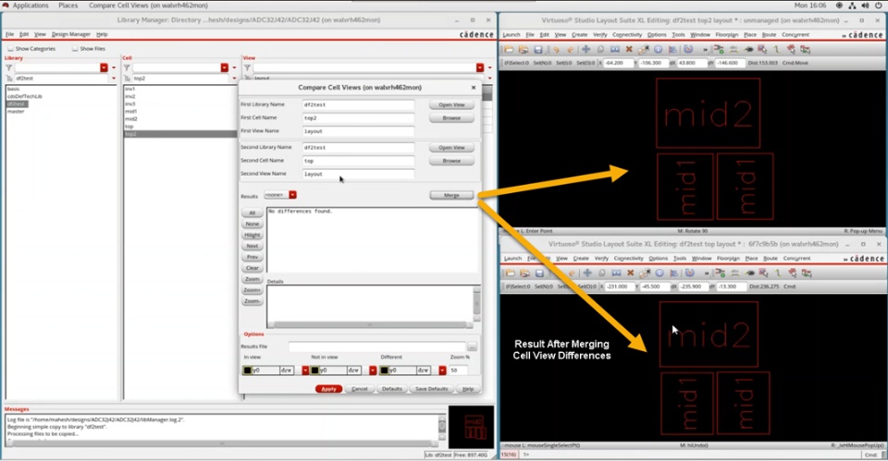Open File menu in Library Manager
Screen dimensions: 888x461
(x=9, y=34)
